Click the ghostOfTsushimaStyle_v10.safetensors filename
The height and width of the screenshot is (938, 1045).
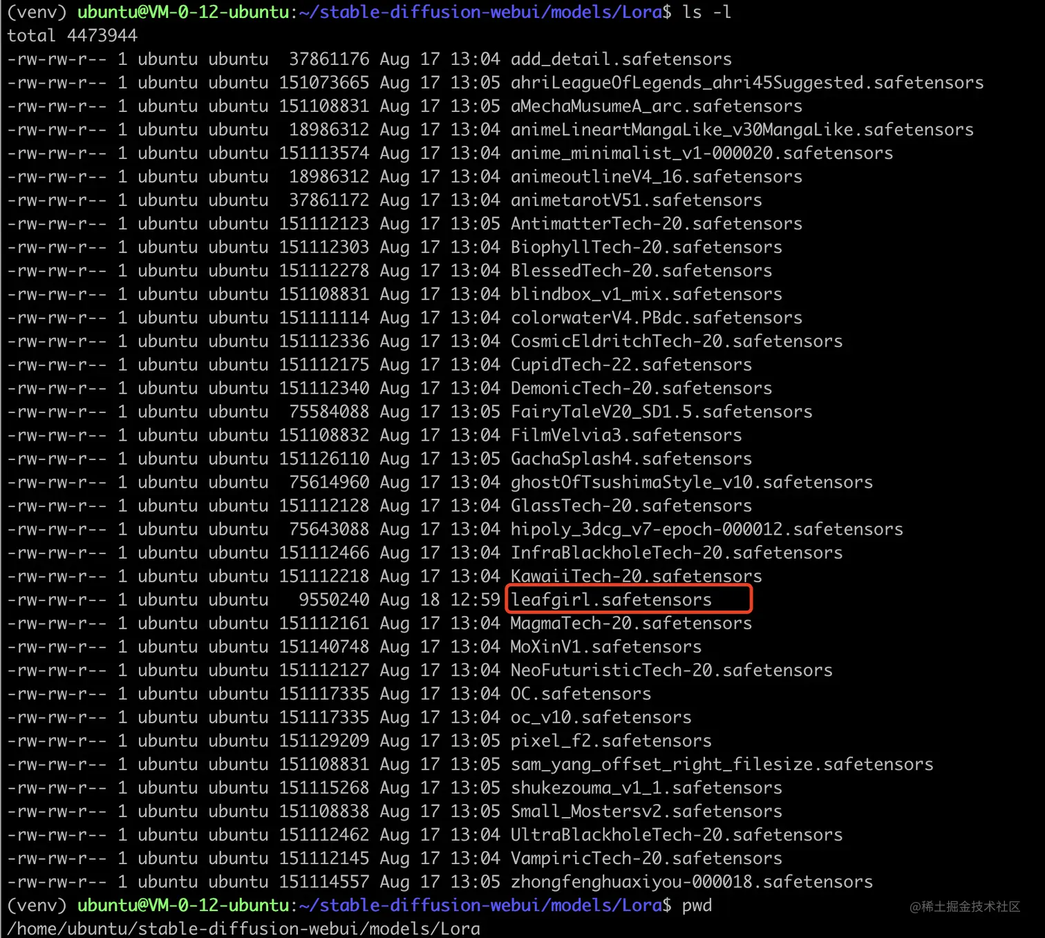tap(691, 482)
